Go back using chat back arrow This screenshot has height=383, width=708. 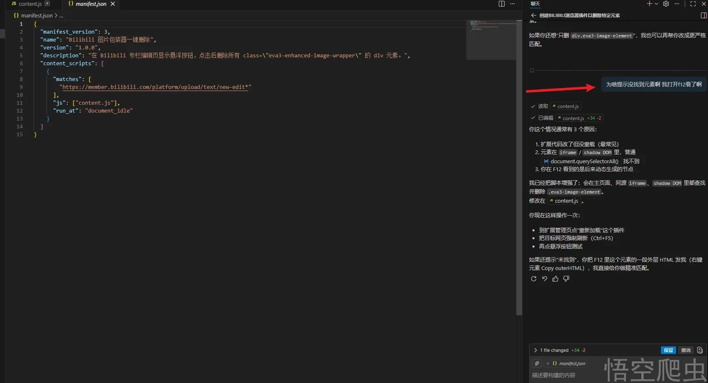pyautogui.click(x=533, y=15)
